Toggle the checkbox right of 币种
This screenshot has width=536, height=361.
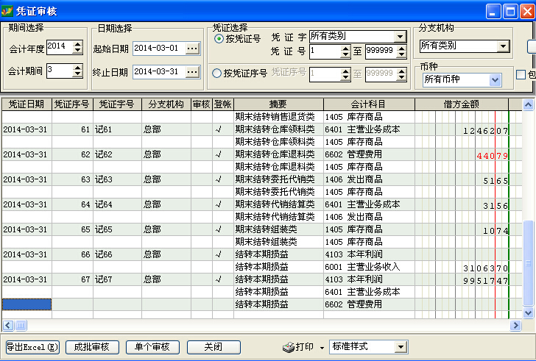pos(521,74)
